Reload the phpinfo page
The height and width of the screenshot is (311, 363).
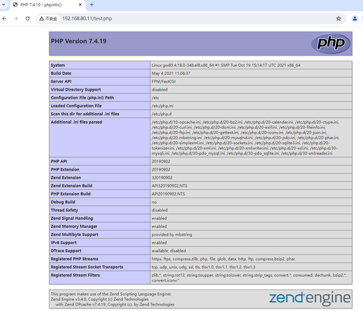[28, 19]
